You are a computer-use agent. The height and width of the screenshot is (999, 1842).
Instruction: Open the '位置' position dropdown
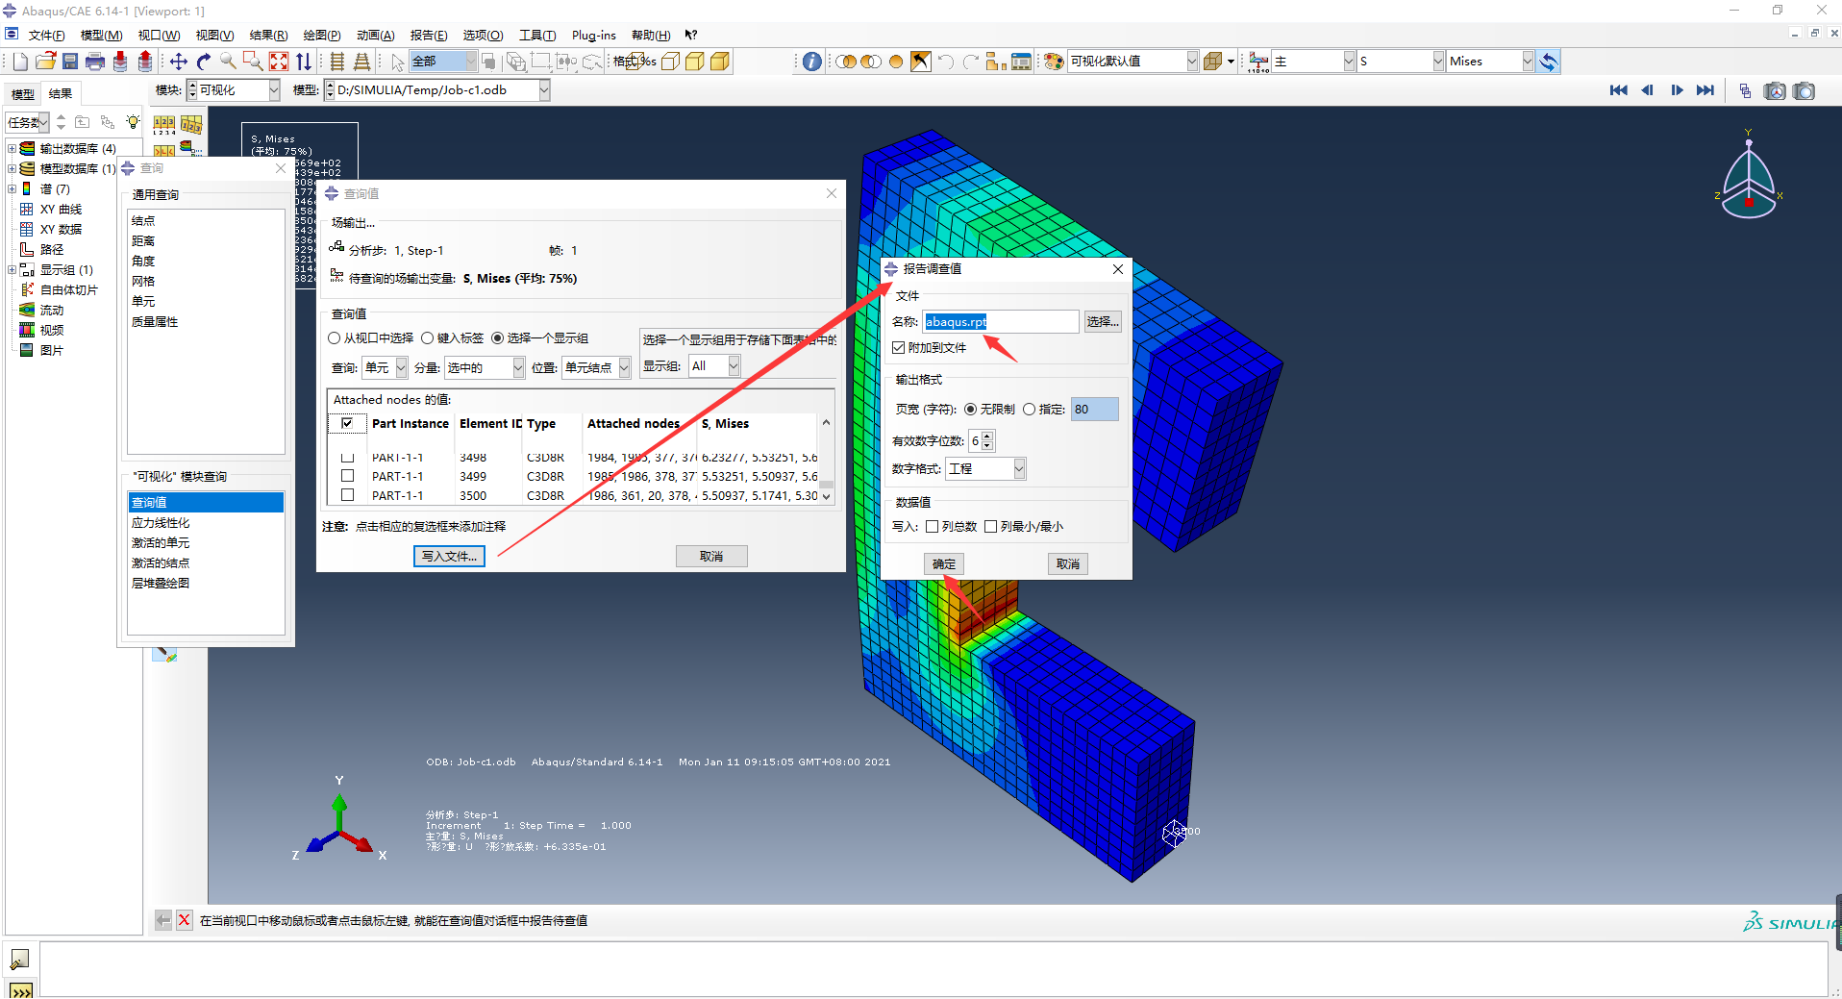pyautogui.click(x=624, y=368)
